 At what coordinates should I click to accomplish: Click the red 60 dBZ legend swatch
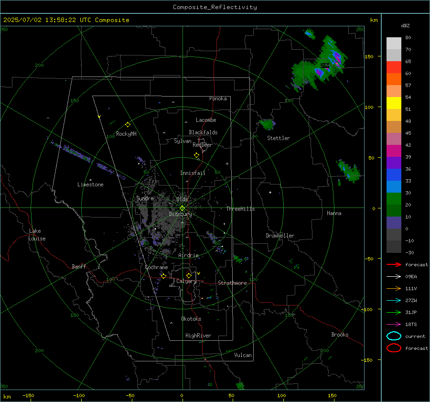click(x=394, y=67)
